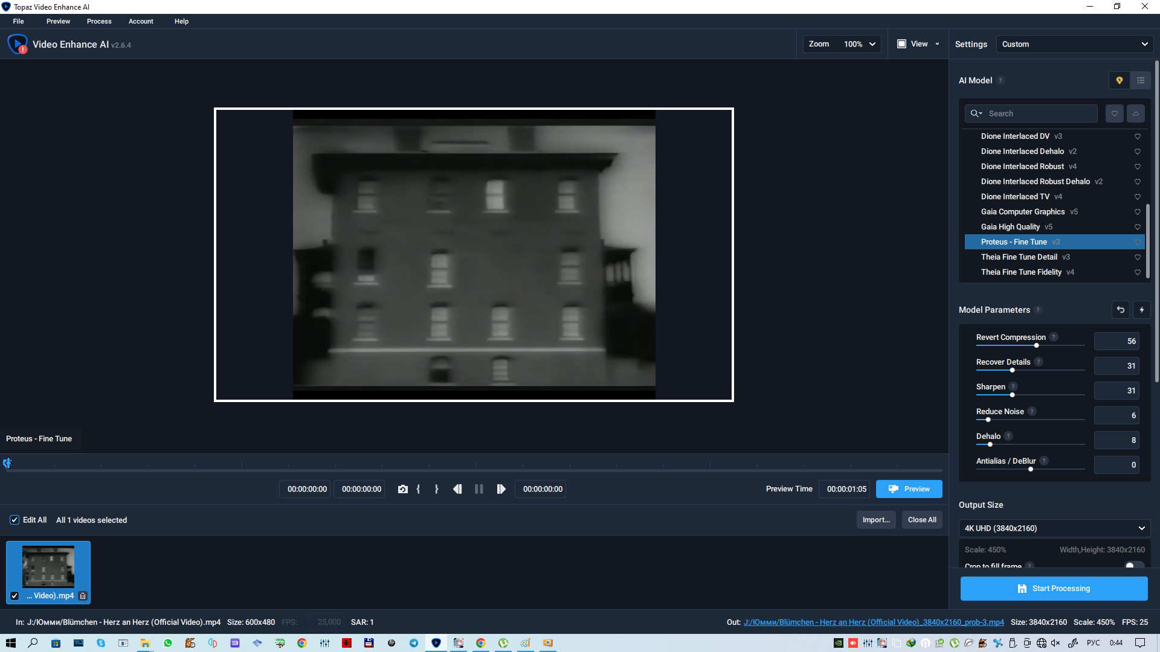Favorite Gaia High Quality model
This screenshot has height=652, width=1160.
1138,227
